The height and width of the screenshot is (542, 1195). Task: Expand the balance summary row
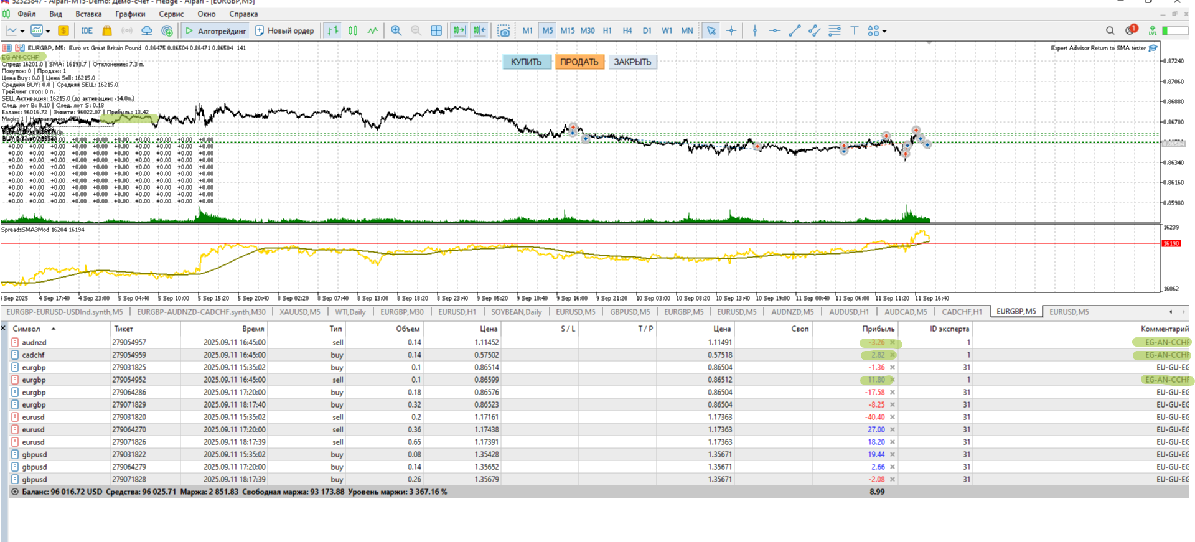(x=14, y=492)
